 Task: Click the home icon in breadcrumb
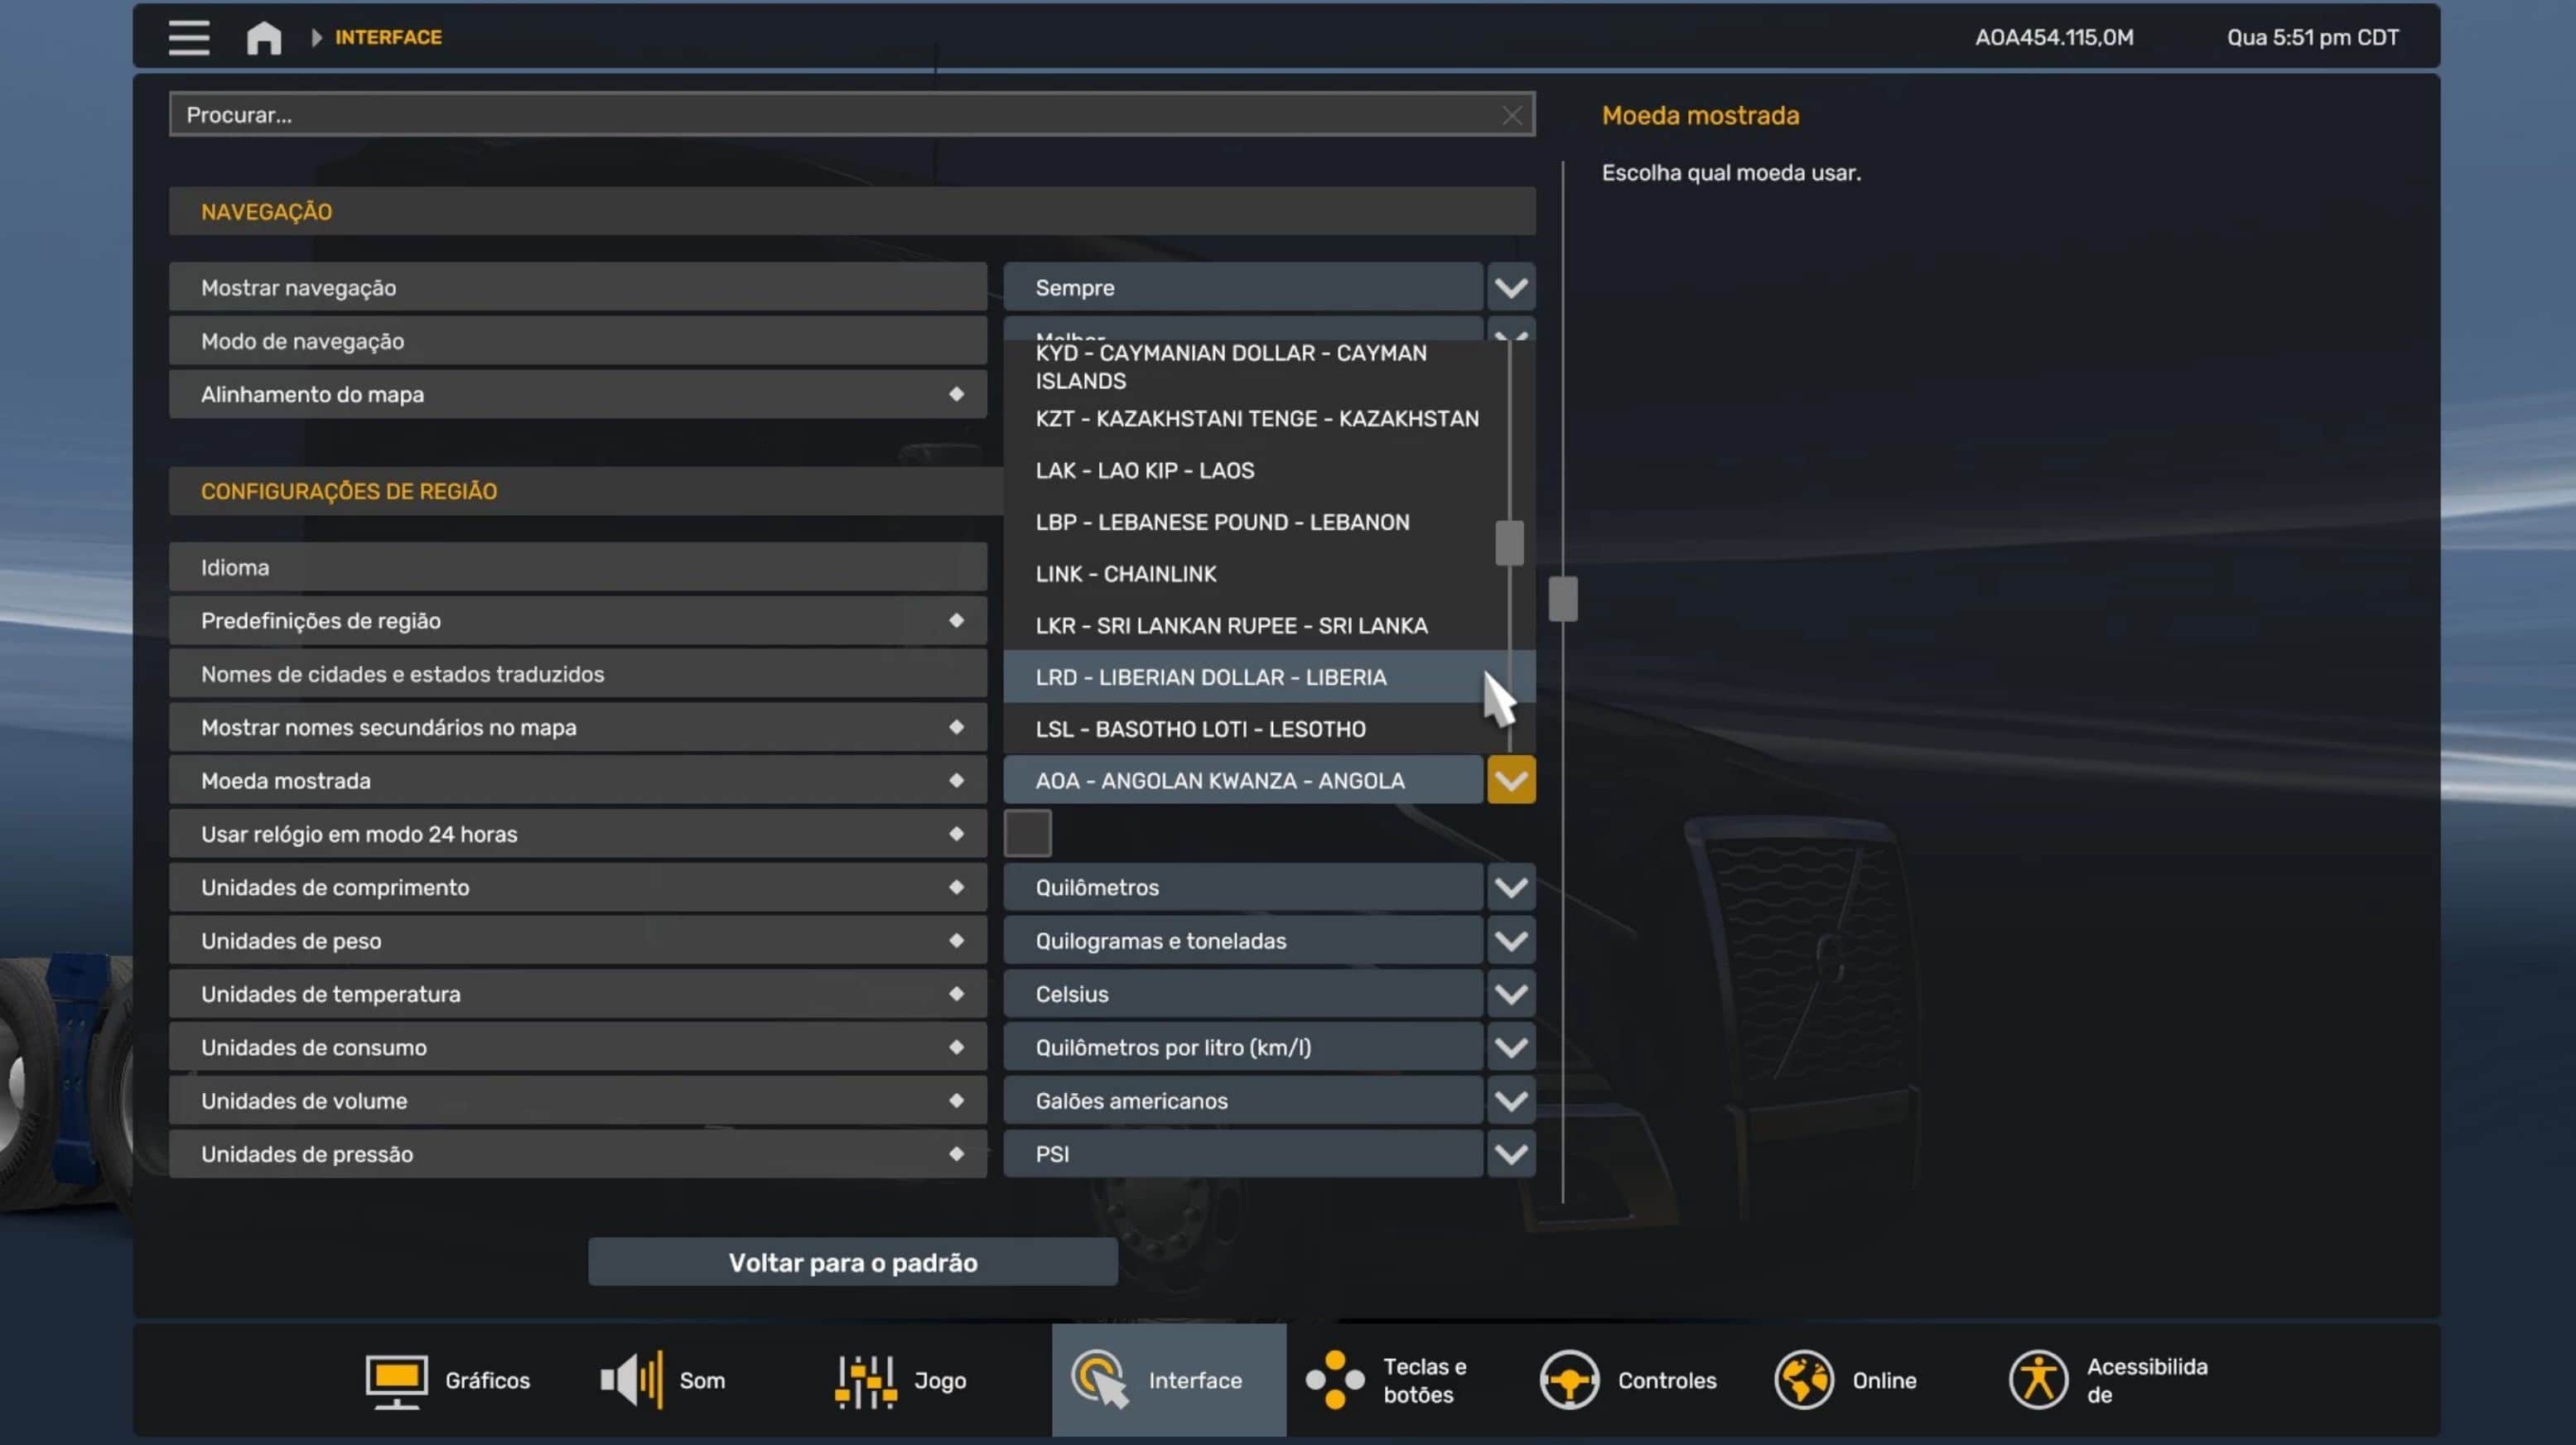(264, 38)
